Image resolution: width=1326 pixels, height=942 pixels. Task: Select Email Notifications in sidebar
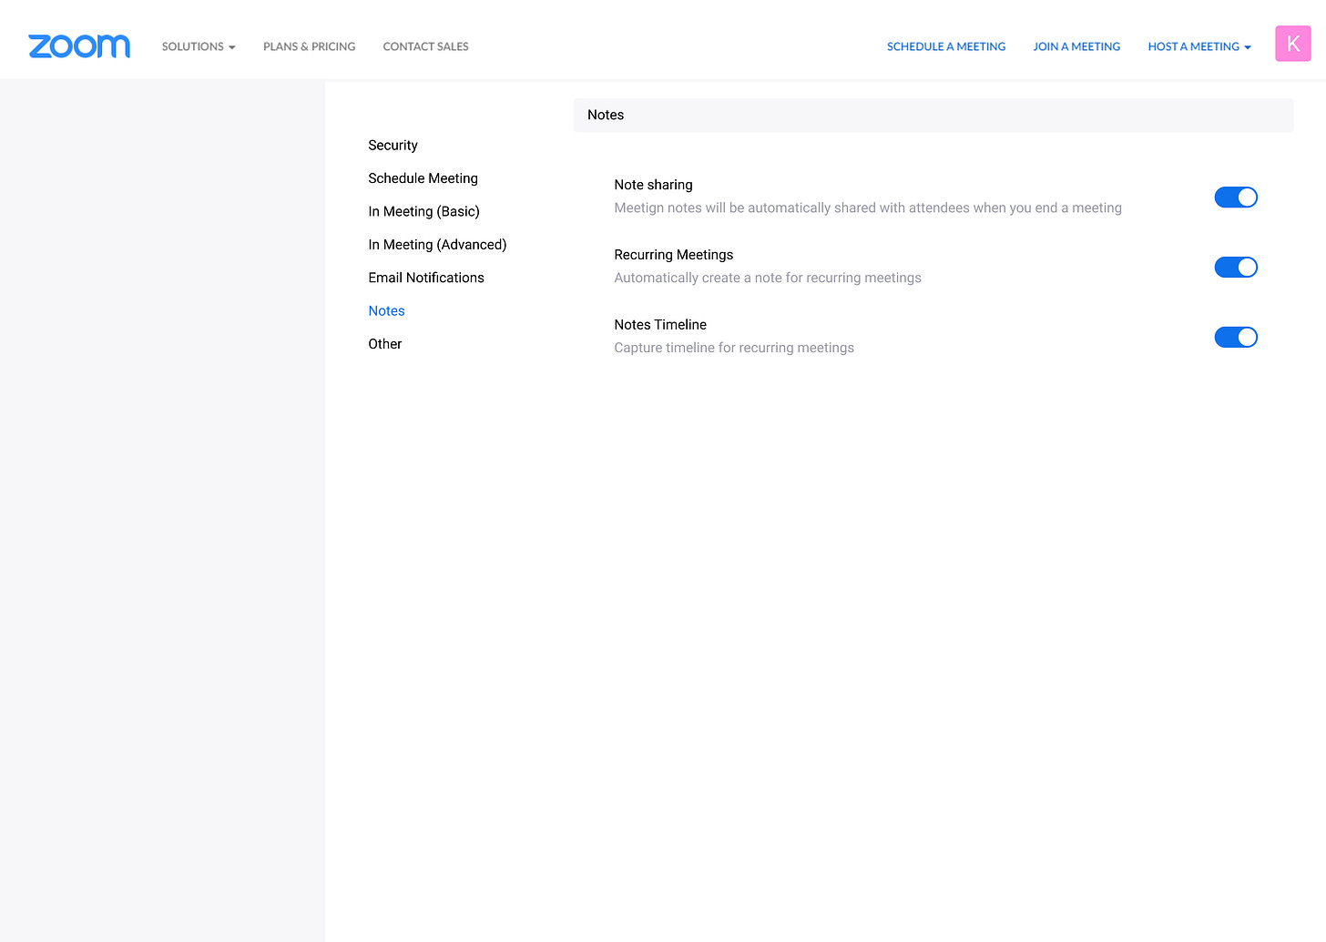click(x=425, y=278)
